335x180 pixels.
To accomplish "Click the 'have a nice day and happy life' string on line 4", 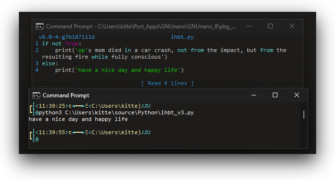I will tap(128, 70).
